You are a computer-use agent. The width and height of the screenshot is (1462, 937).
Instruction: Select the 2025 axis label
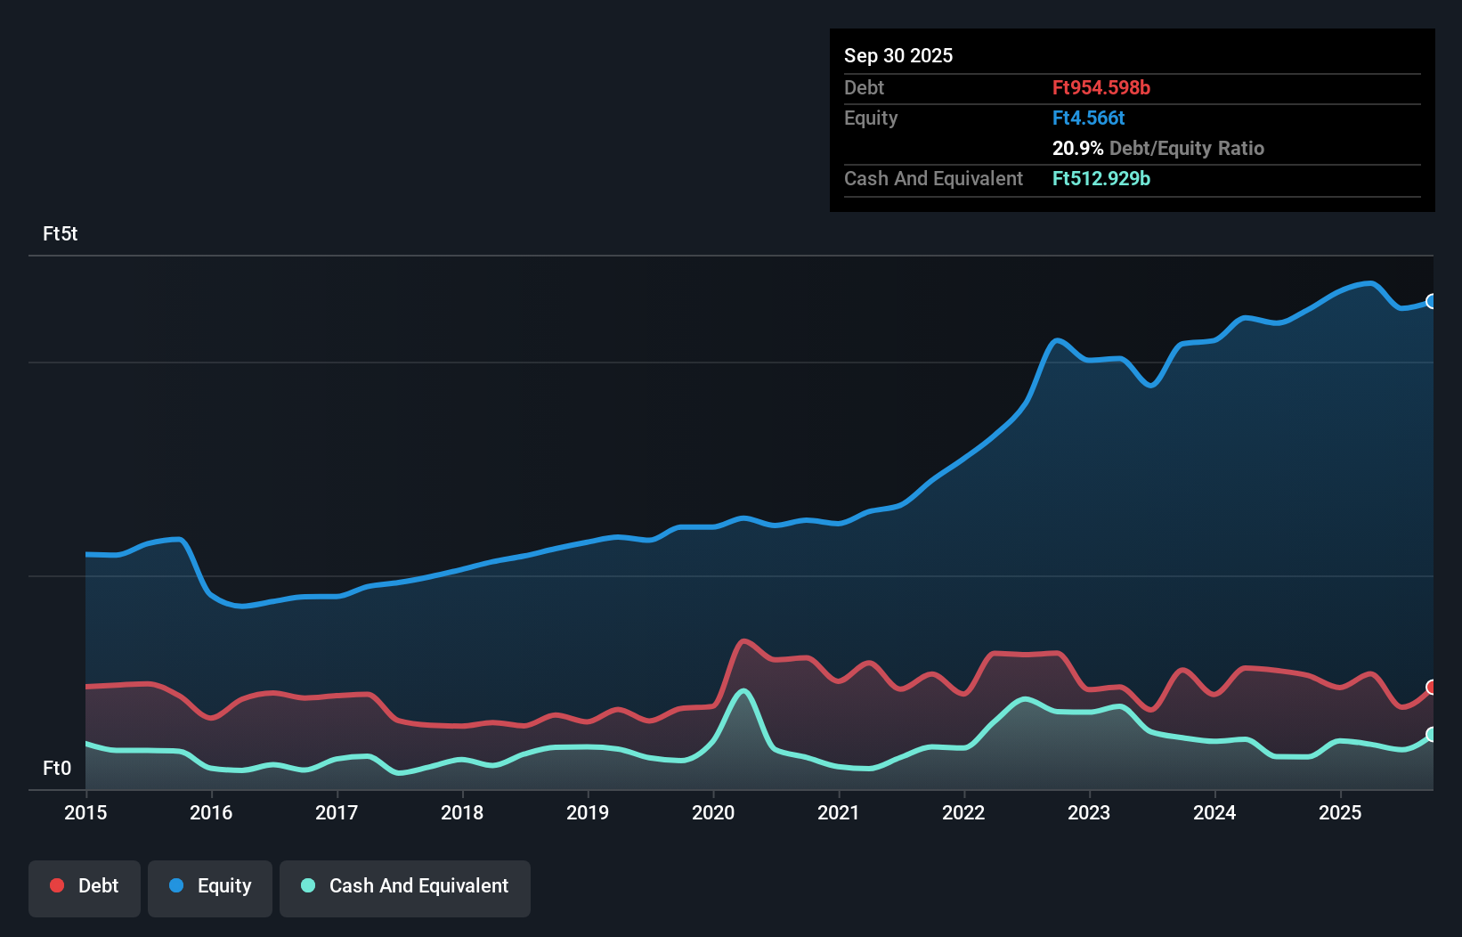coord(1341,813)
